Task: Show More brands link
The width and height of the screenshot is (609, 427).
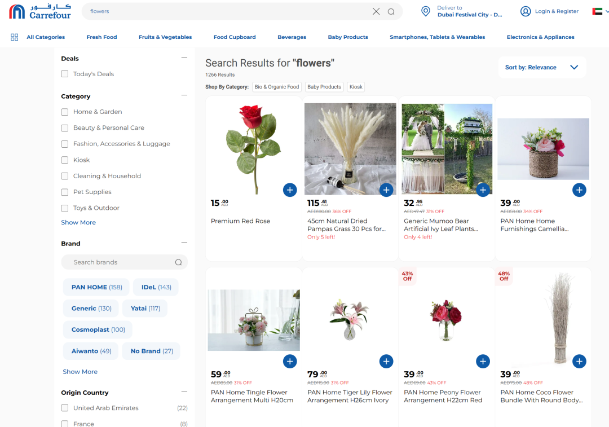Action: [80, 372]
